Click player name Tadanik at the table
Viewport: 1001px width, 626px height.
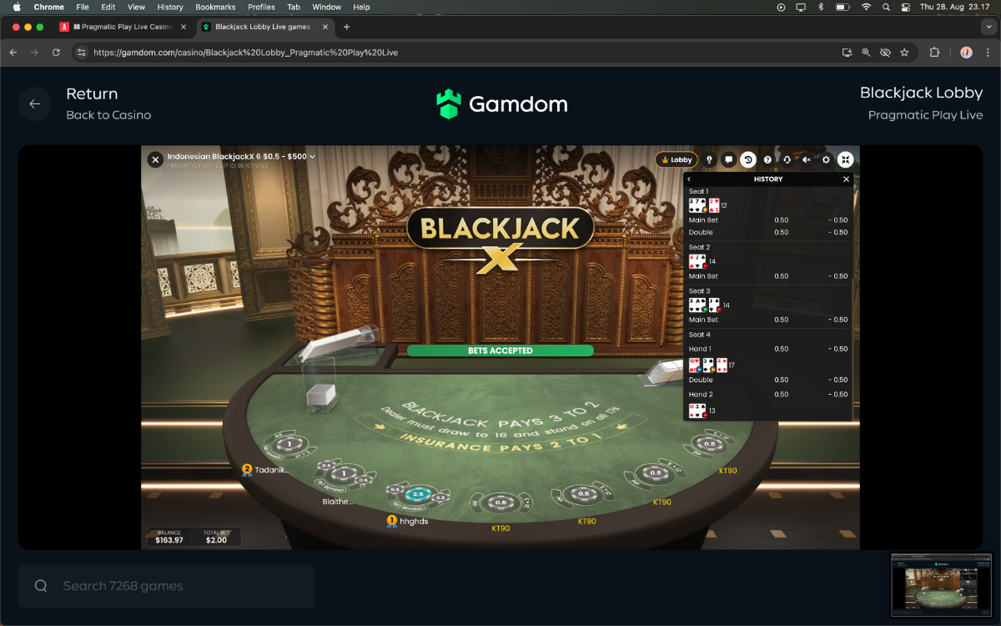(271, 470)
